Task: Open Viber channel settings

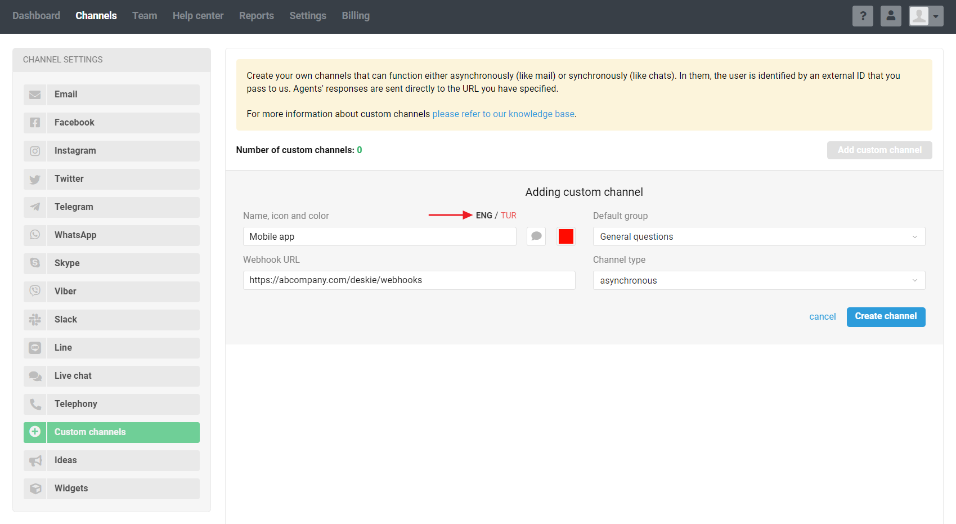Action: point(111,292)
